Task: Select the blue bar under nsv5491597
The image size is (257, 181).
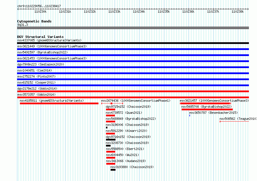Action: click(133, 55)
